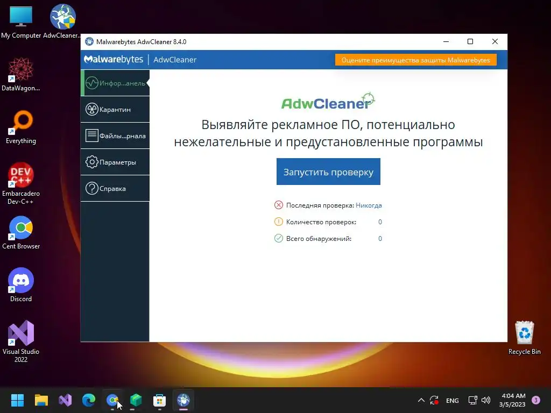Screen dimensions: 551x413
Task: Click the Последняя проверка label
Action: [x=320, y=205]
